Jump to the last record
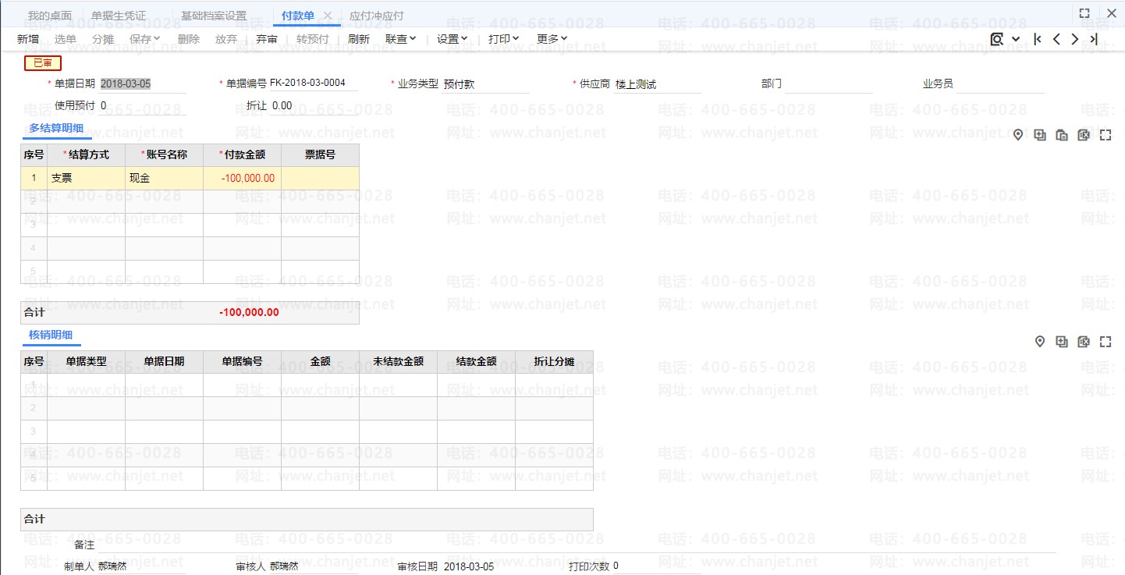 (1094, 39)
